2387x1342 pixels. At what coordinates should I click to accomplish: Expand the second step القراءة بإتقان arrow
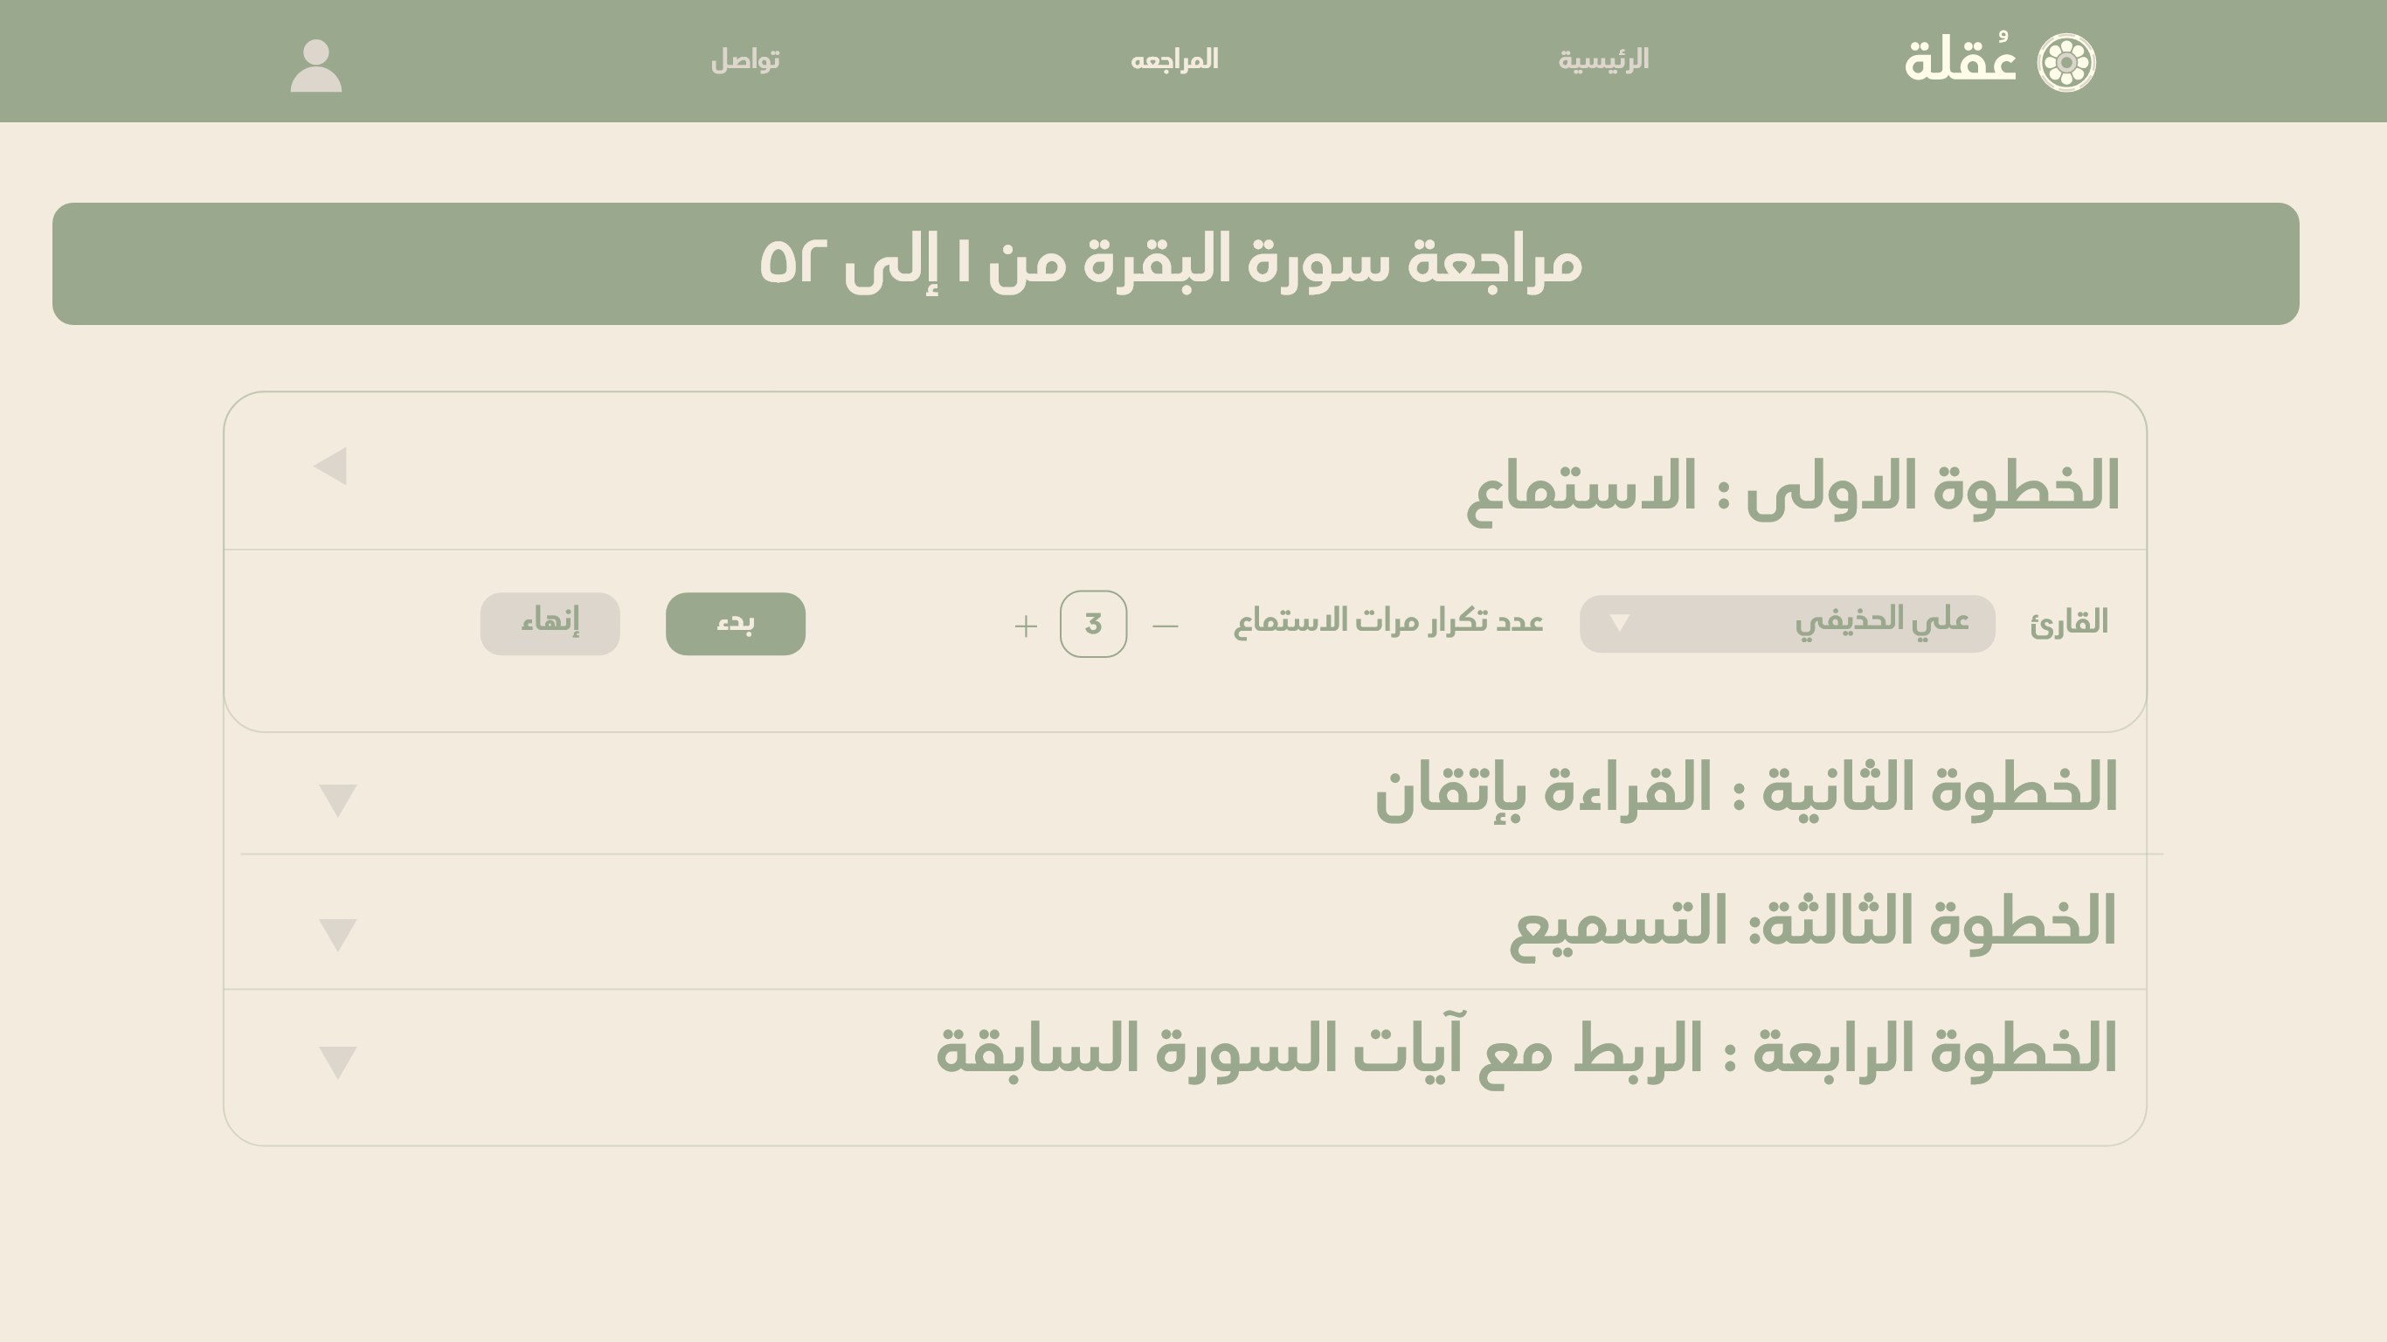pyautogui.click(x=337, y=799)
